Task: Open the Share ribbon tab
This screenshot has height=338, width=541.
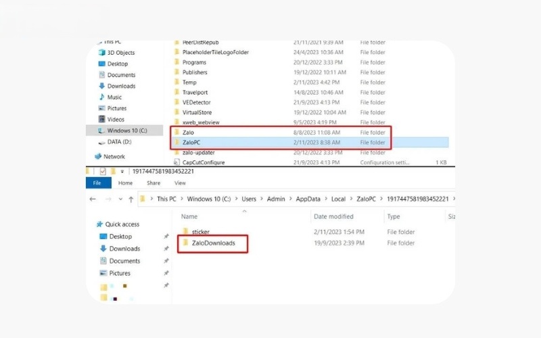Action: pyautogui.click(x=154, y=183)
